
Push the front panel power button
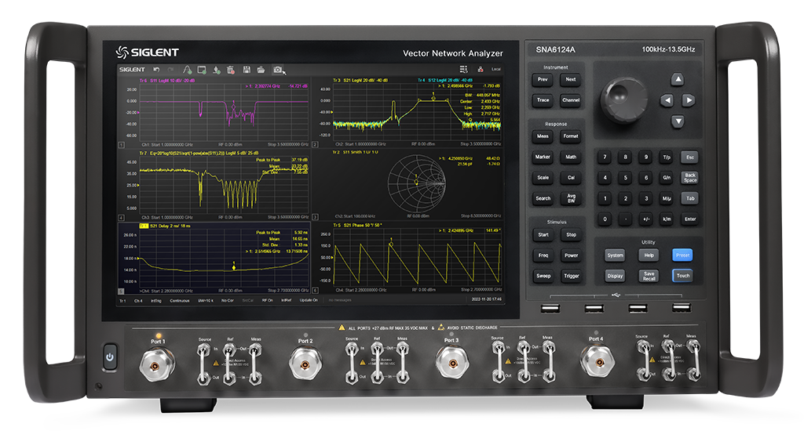pos(109,357)
